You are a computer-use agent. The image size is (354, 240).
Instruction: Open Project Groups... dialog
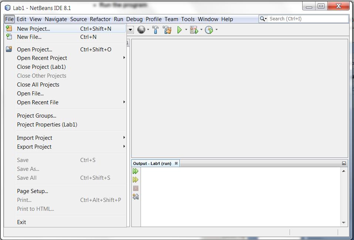[x=65, y=116]
